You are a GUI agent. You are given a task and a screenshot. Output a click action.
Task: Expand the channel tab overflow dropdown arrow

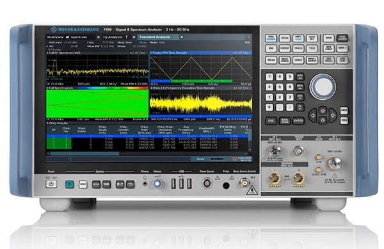coord(248,37)
